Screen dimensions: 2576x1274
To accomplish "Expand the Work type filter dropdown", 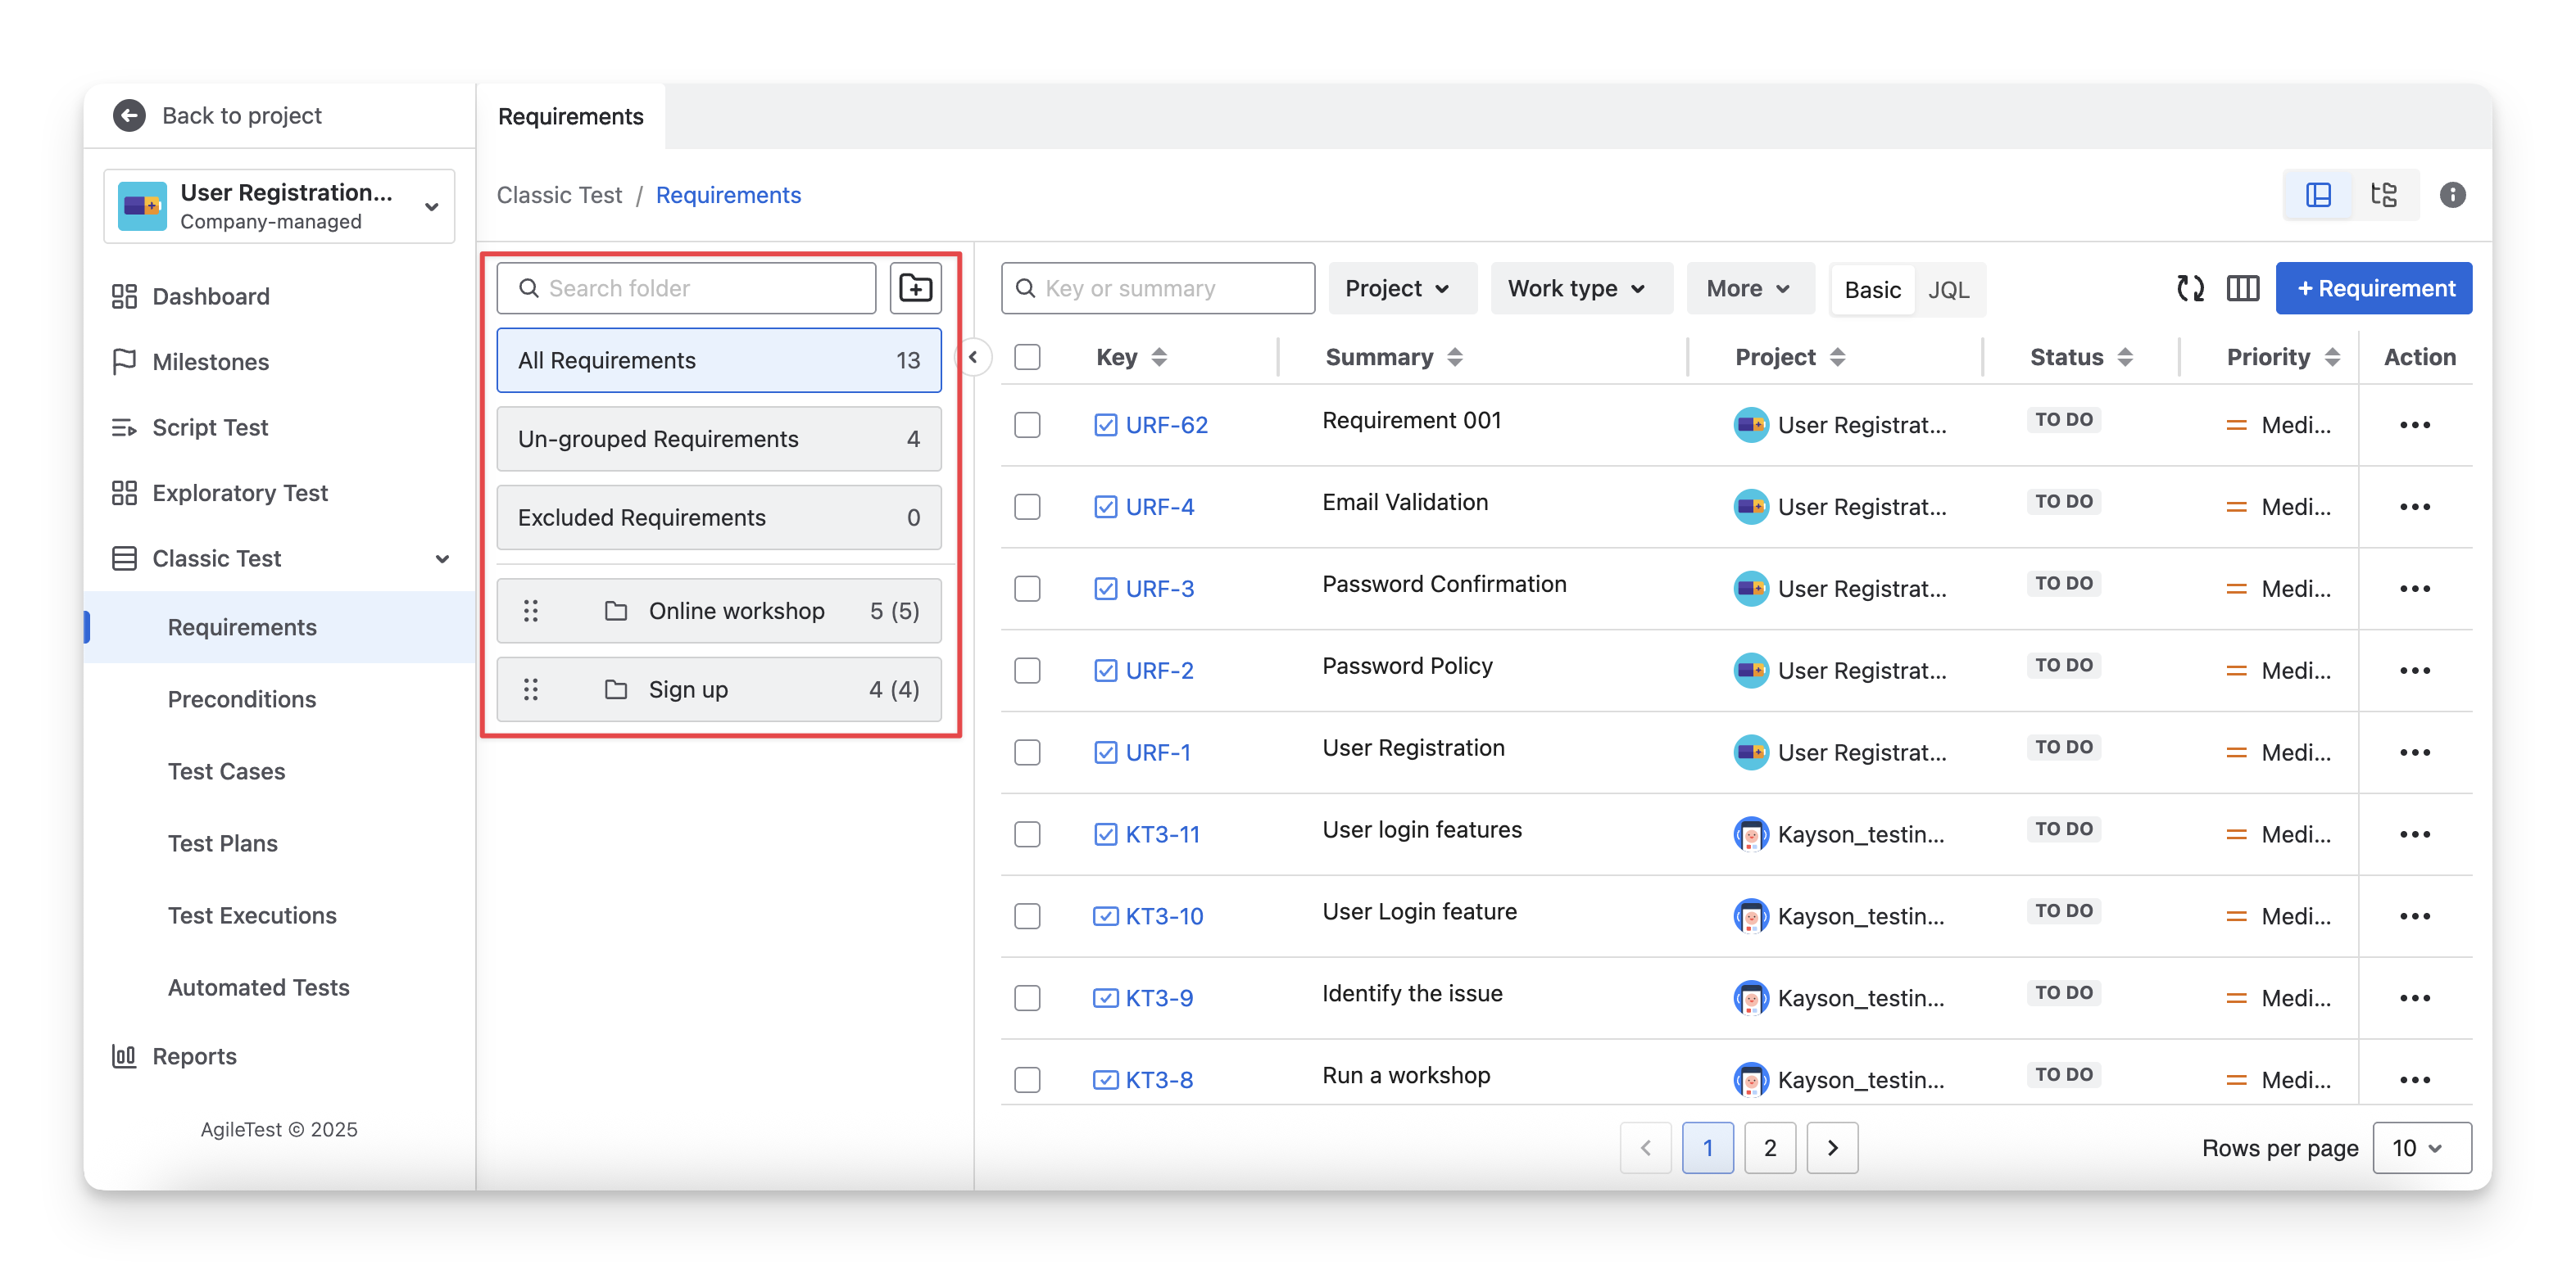I will tap(1576, 289).
